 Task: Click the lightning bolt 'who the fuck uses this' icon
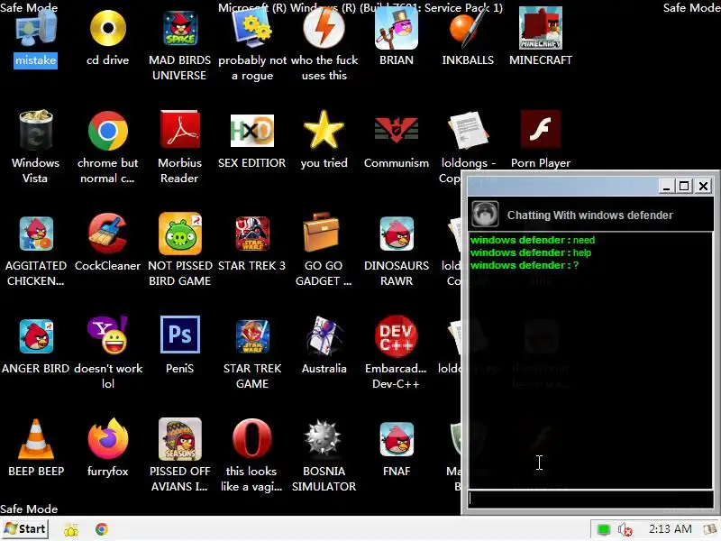[x=324, y=29]
